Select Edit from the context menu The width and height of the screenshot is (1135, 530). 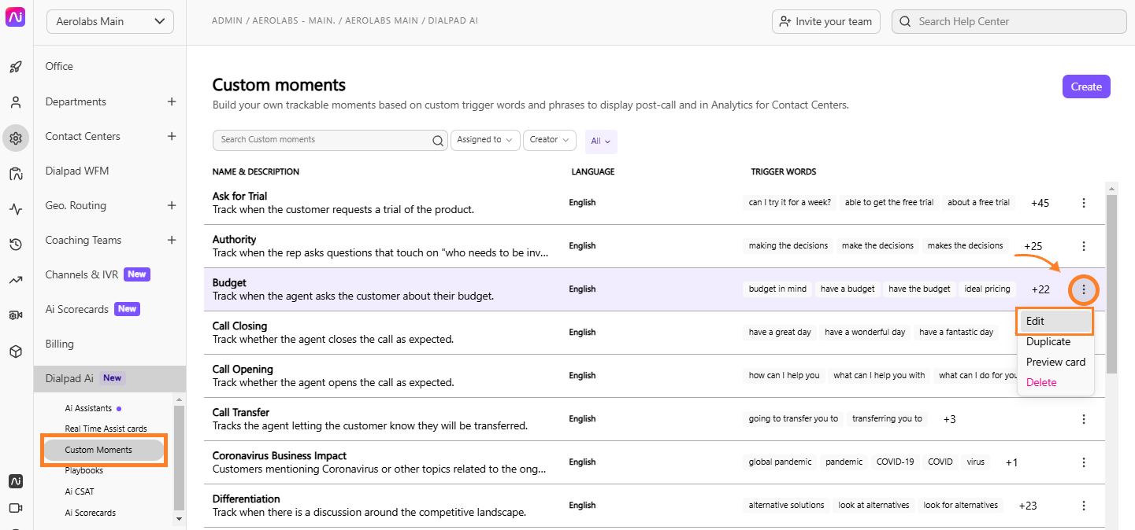pos(1055,321)
